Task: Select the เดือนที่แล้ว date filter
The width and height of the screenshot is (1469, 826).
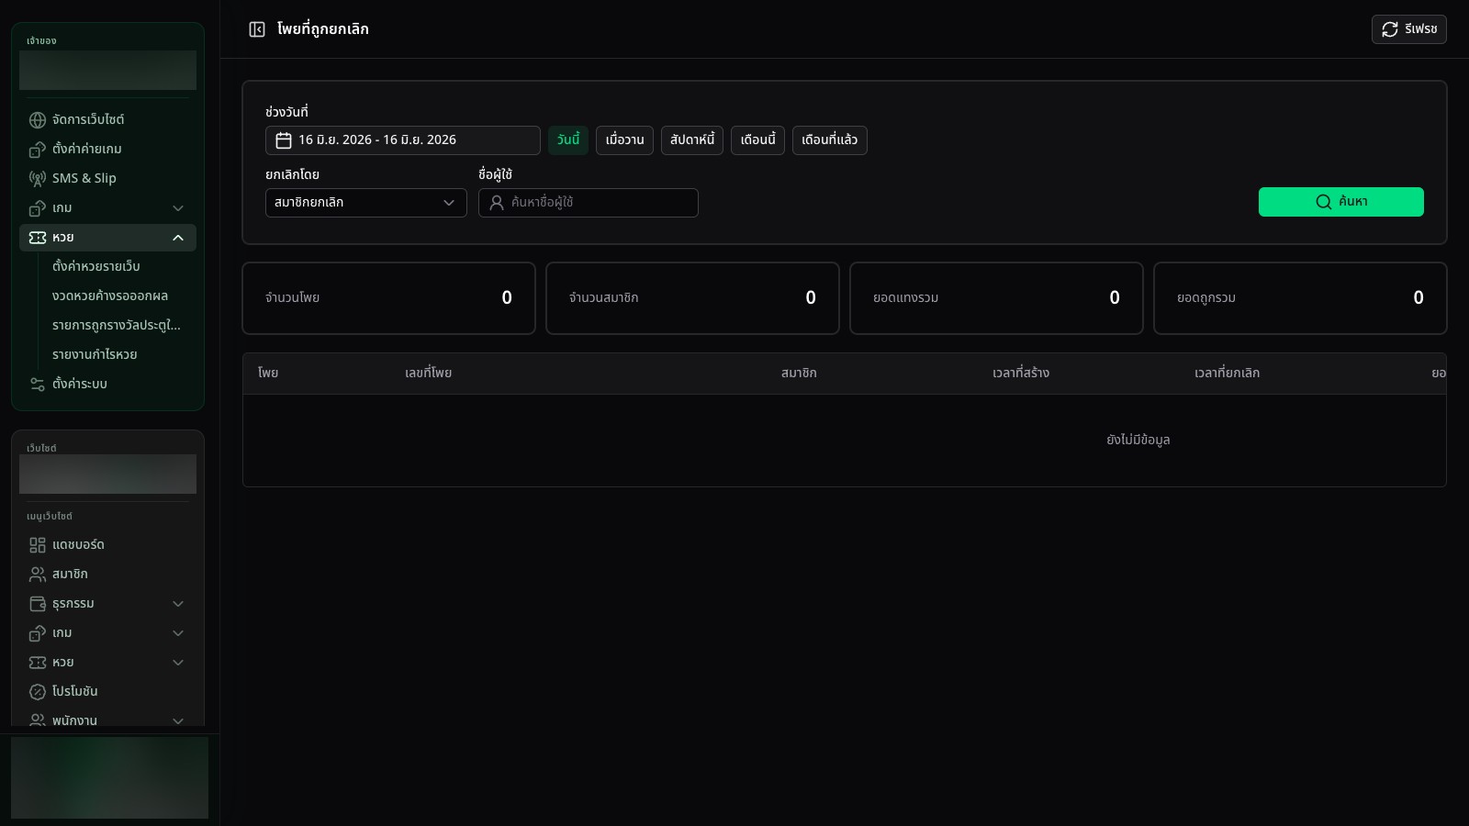Action: pyautogui.click(x=829, y=140)
